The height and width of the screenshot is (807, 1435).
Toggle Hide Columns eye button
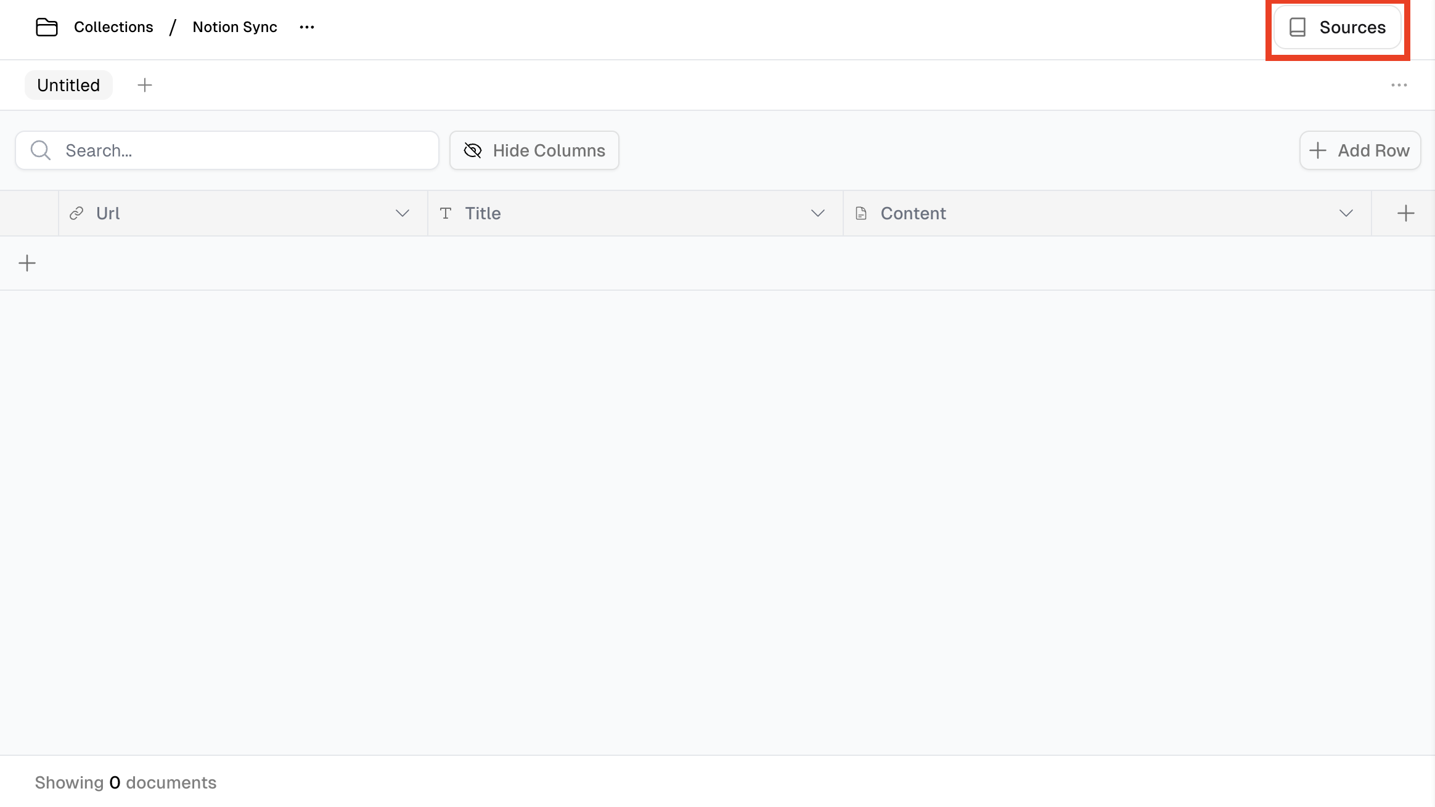[534, 150]
